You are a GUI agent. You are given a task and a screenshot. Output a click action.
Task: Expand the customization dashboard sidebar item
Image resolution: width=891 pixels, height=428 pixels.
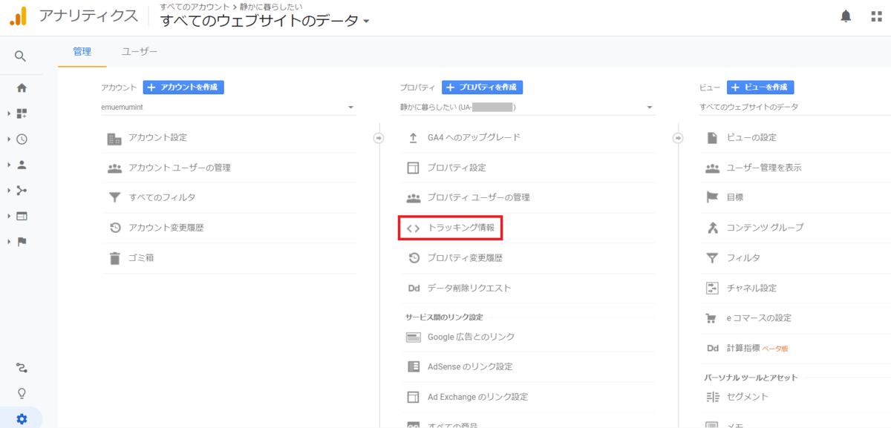tap(22, 113)
